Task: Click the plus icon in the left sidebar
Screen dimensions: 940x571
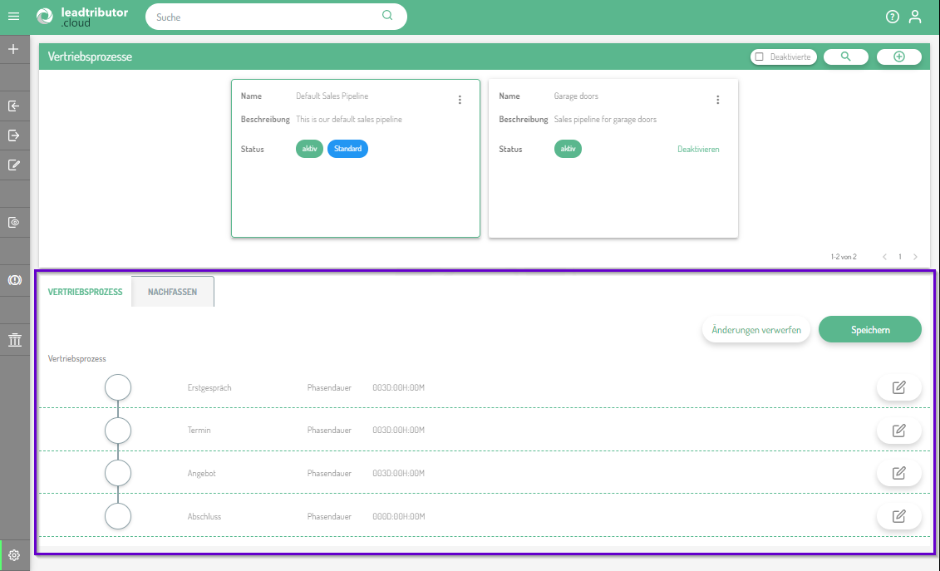Action: click(13, 49)
